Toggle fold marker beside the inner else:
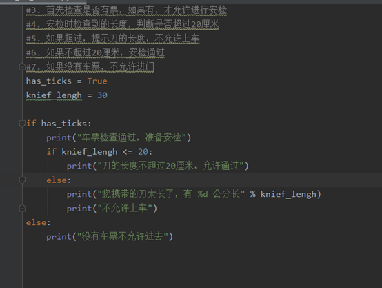 22,180
